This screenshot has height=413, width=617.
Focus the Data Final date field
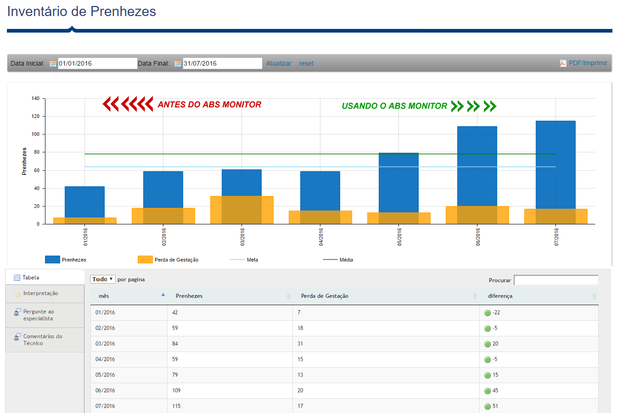pos(223,63)
